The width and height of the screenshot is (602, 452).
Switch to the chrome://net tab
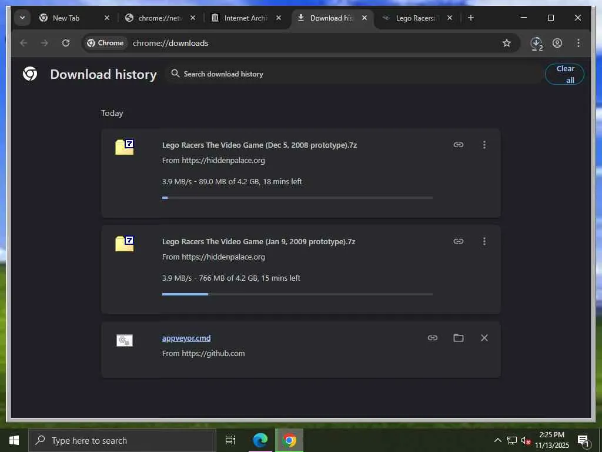[x=161, y=18]
